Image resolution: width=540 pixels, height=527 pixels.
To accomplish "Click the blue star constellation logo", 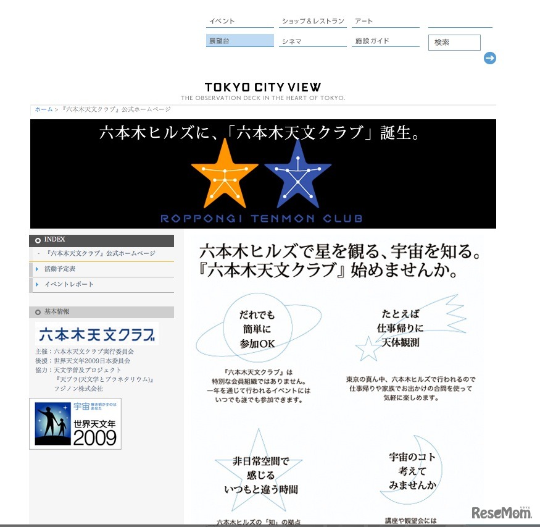I will pos(297,174).
